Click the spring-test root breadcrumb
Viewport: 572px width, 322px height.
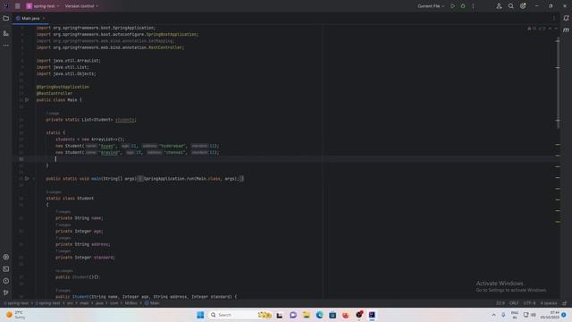point(16,303)
